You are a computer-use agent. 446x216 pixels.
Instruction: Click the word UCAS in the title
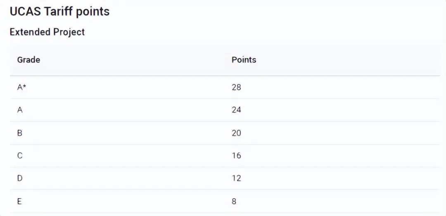(x=25, y=12)
